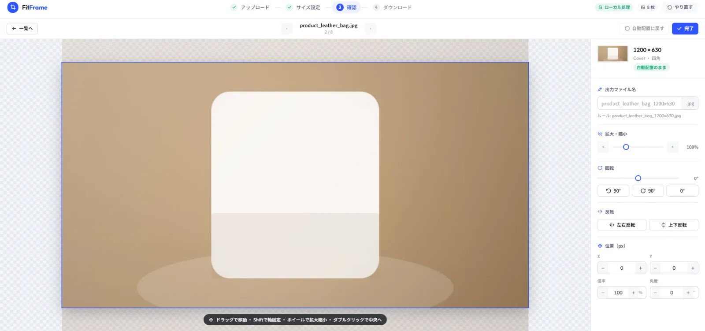The width and height of the screenshot is (705, 331).
Task: Decrease the 倍率 scale value
Action: [x=603, y=293]
